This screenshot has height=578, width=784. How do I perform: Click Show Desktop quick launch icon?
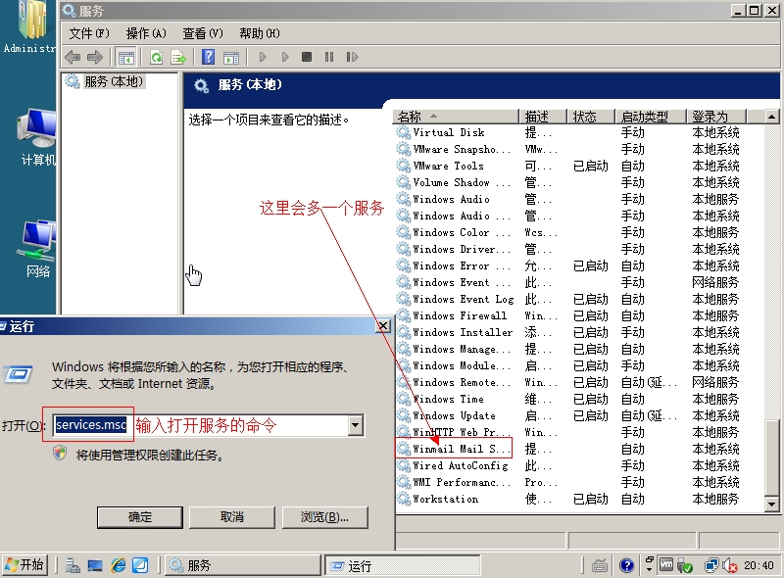coord(95,565)
